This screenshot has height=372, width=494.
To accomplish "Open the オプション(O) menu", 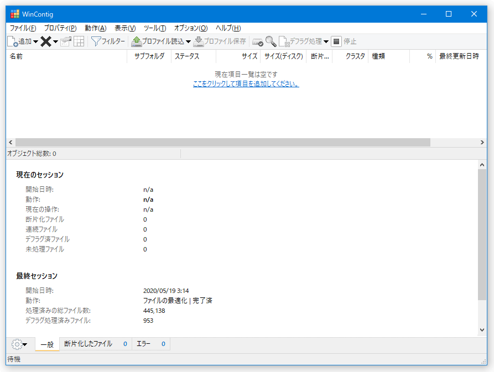I will coord(191,28).
